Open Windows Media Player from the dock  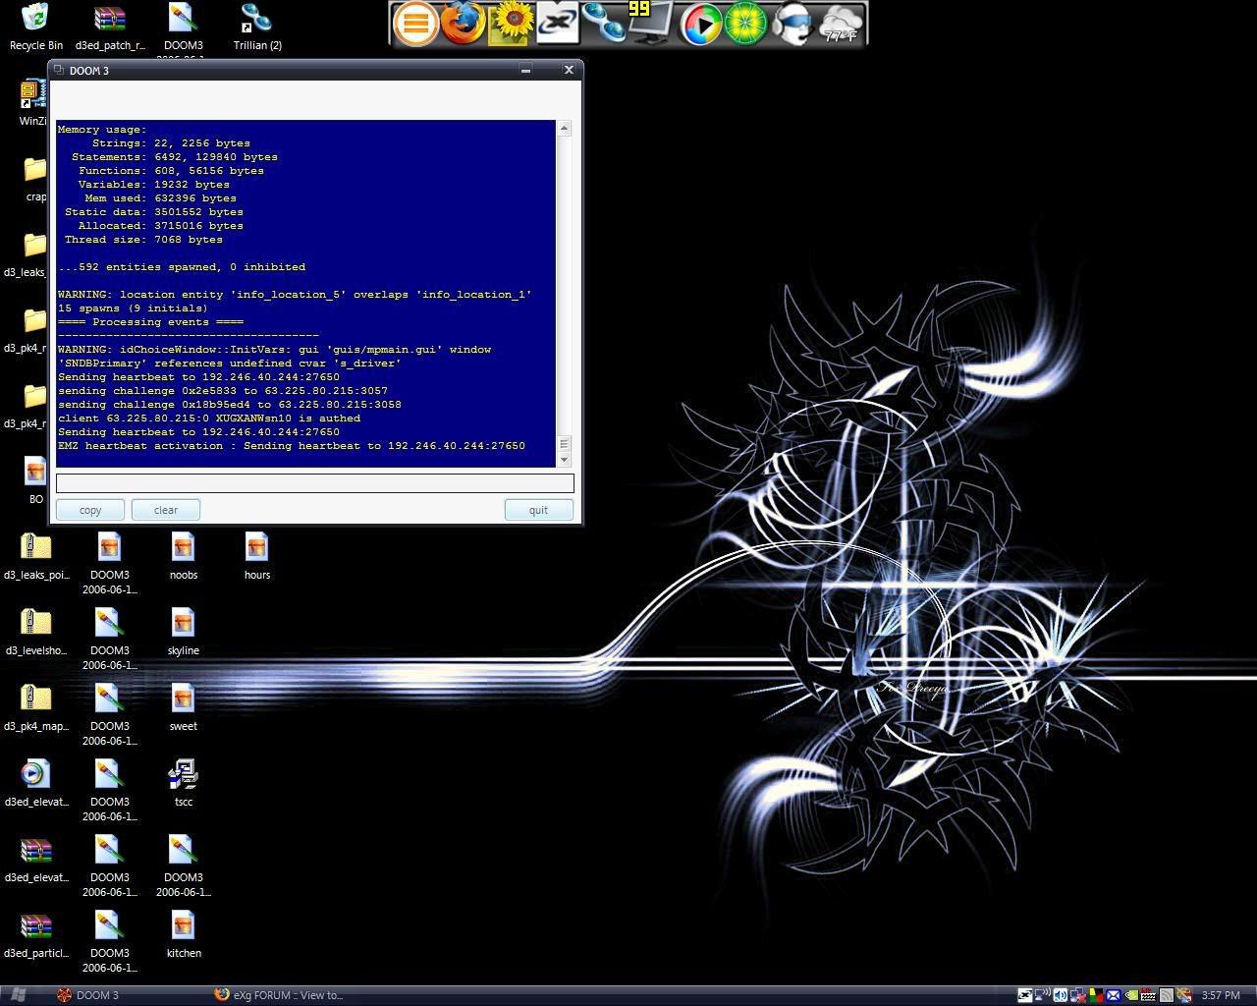[x=700, y=24]
